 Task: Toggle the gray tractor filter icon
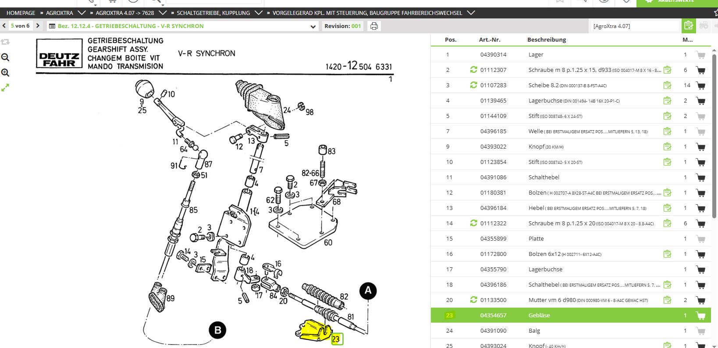click(x=704, y=26)
